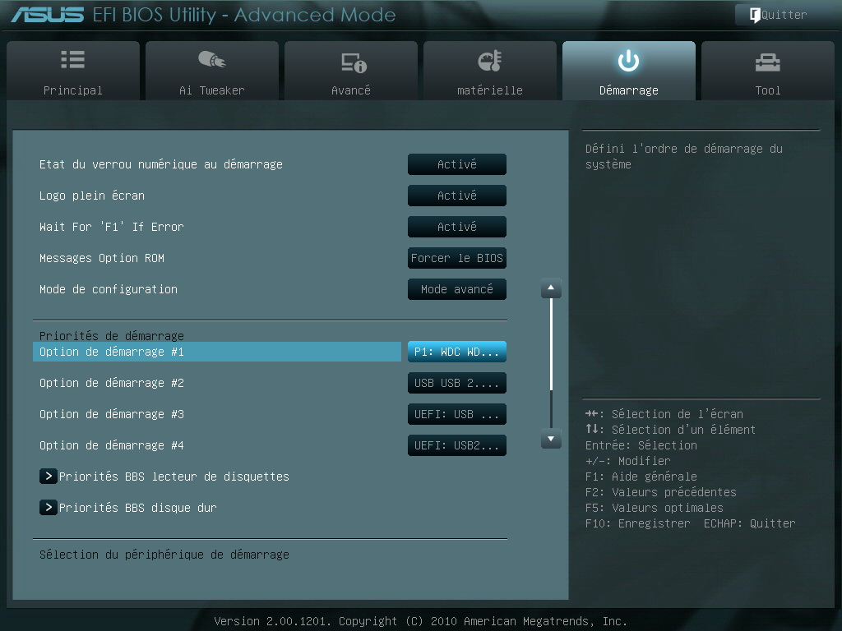Open boot option #3 UEFI: USB dropdown
This screenshot has width=842, height=631.
(x=457, y=414)
